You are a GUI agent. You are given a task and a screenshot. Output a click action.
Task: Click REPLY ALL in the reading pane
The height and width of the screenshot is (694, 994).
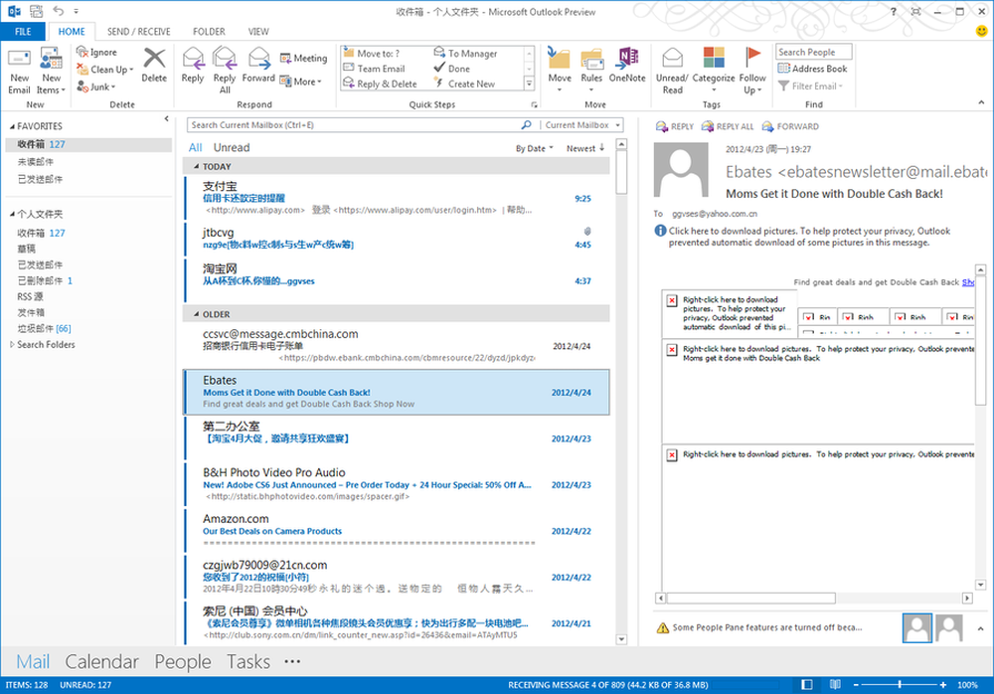pos(728,126)
